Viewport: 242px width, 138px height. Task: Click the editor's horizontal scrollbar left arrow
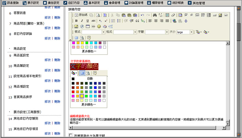[71, 128]
